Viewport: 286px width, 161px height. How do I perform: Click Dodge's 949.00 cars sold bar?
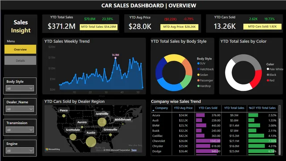tap(207, 151)
